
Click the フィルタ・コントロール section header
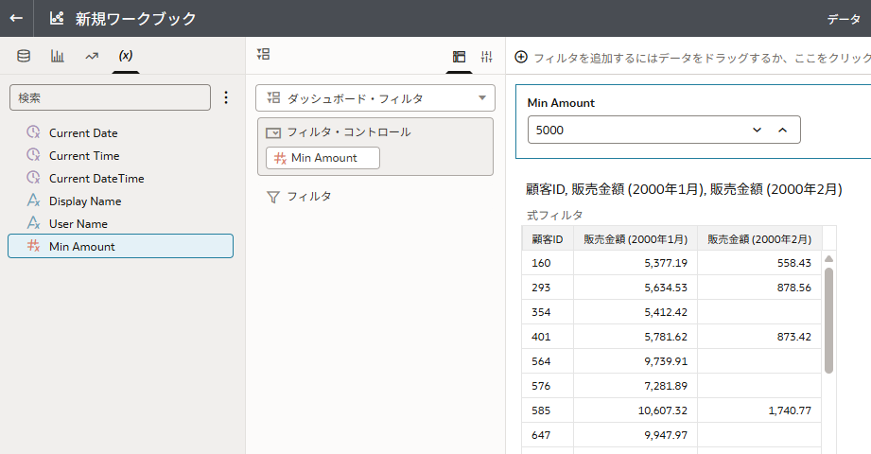[x=349, y=132]
